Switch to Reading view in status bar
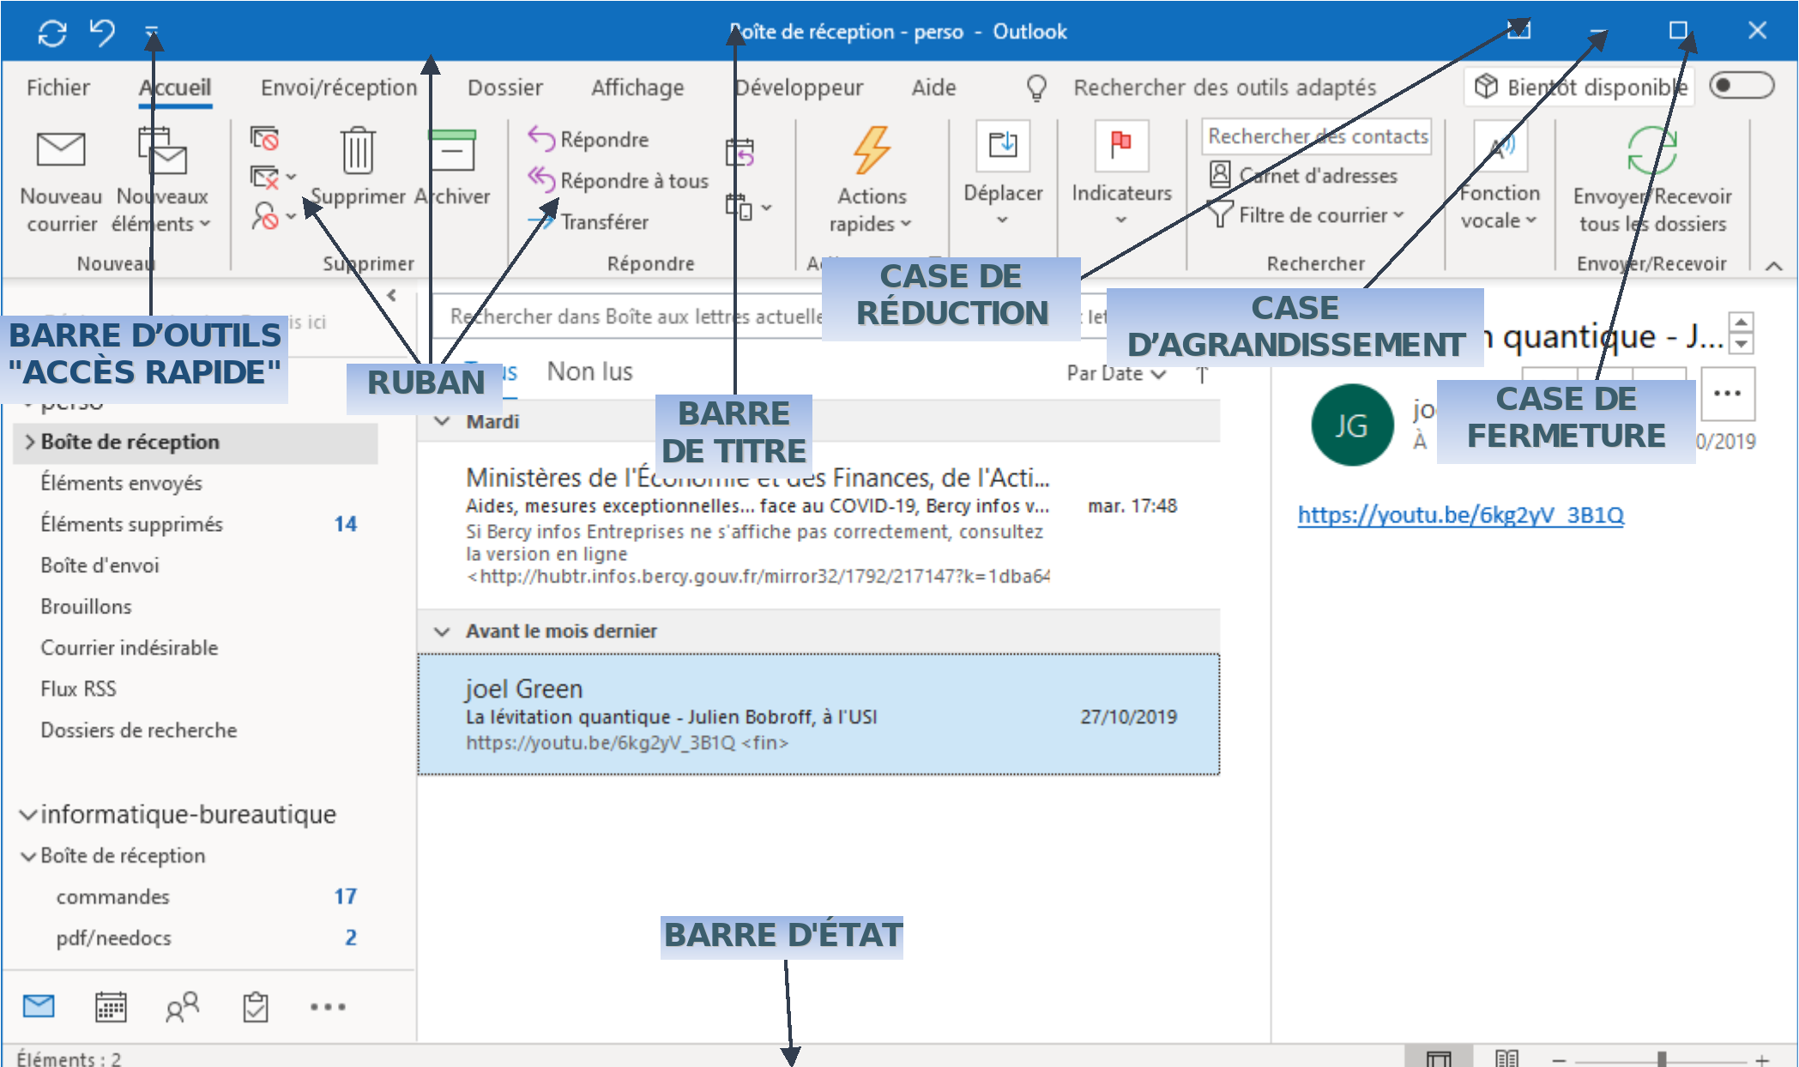This screenshot has width=1799, height=1067. click(x=1506, y=1058)
